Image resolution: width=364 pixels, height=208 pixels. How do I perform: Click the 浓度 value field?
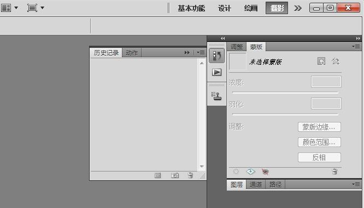click(x=326, y=82)
